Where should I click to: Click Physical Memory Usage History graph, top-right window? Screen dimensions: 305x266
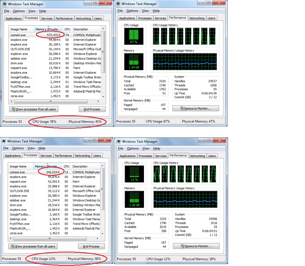pos(185,62)
